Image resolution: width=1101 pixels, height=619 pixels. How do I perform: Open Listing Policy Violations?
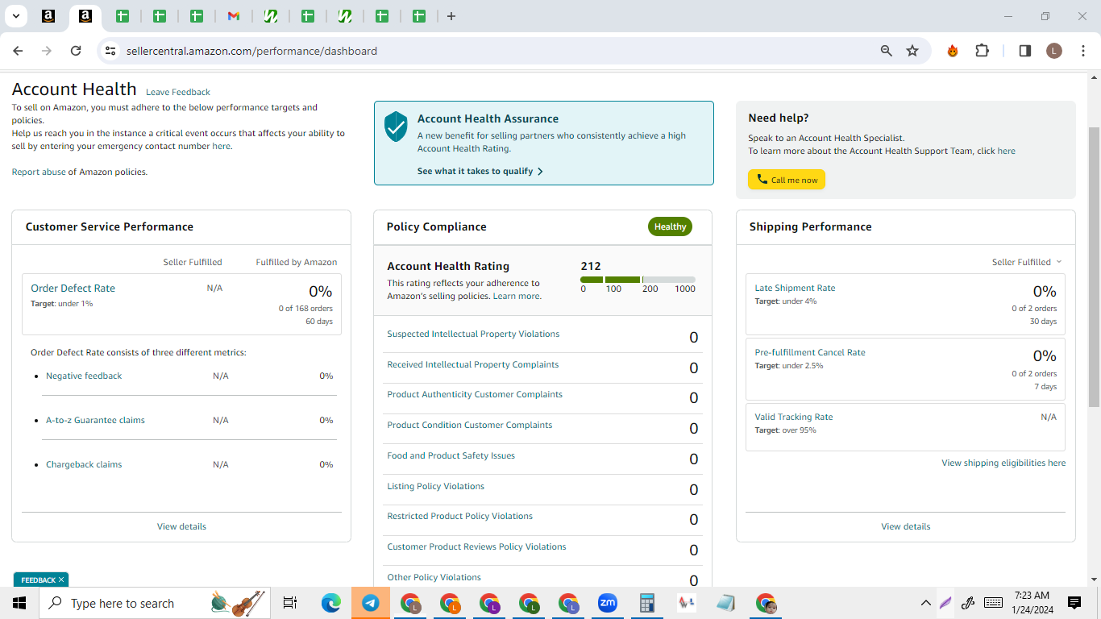[435, 486]
